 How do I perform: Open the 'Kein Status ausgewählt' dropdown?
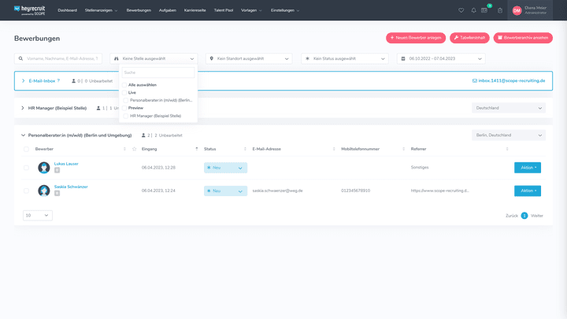click(344, 58)
